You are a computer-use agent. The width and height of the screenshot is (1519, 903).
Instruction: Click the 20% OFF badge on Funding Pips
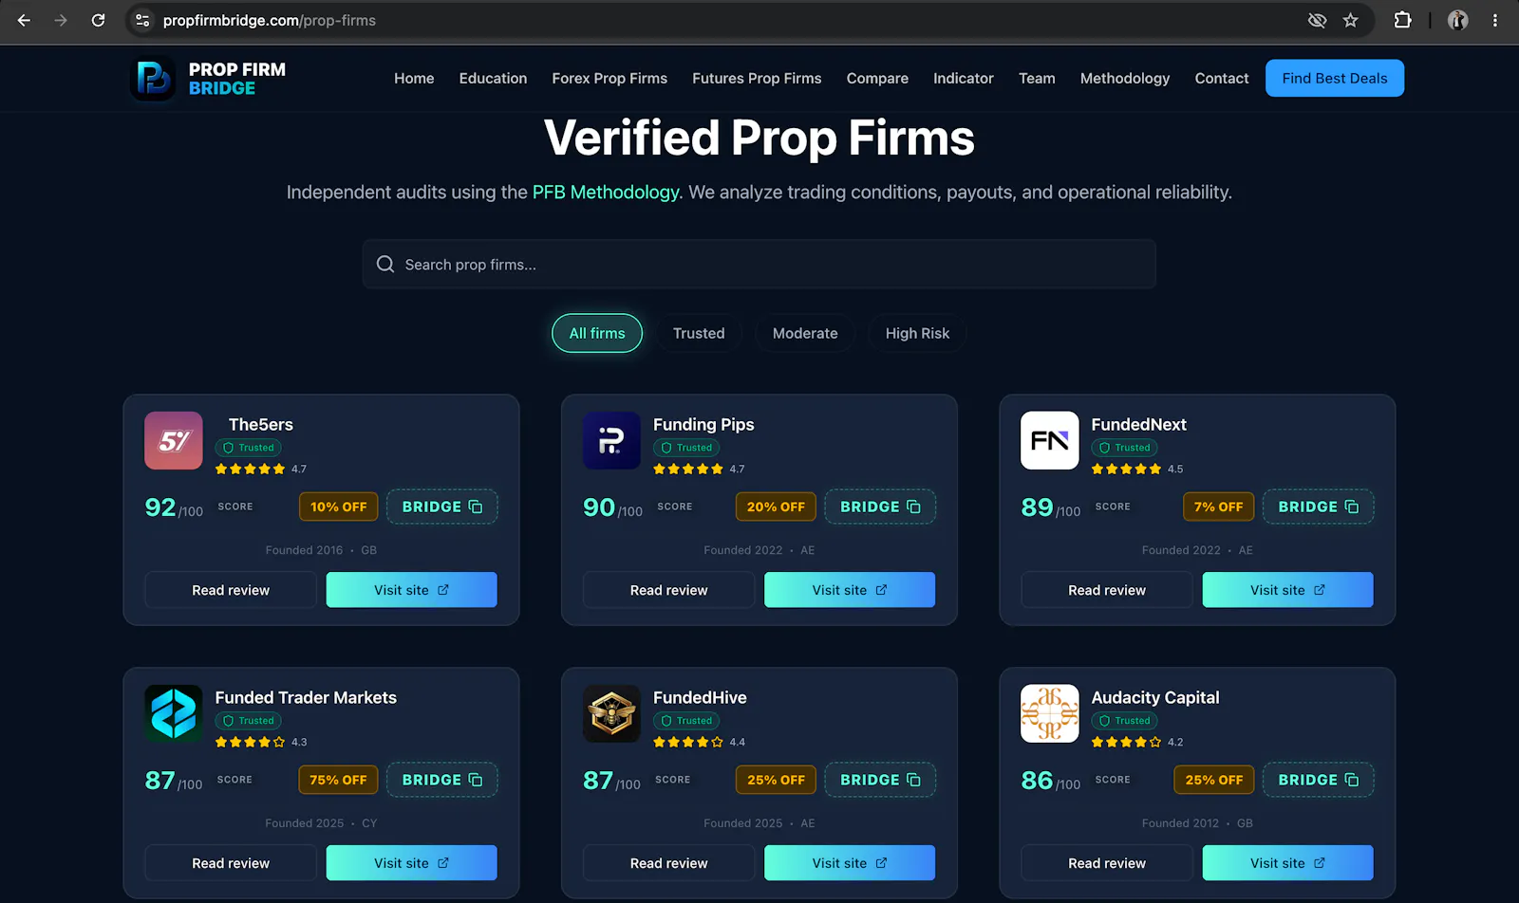(776, 507)
